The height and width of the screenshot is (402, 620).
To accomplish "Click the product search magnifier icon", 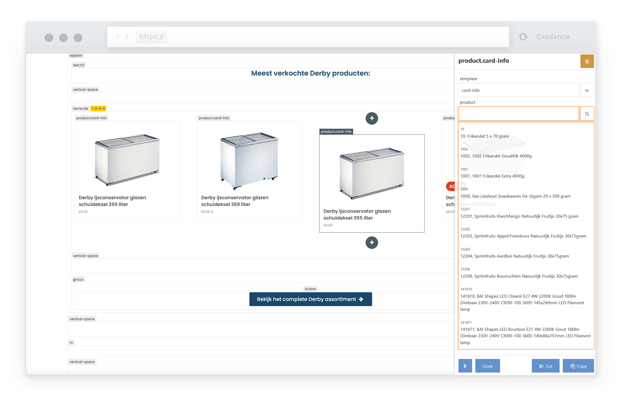I will point(587,114).
